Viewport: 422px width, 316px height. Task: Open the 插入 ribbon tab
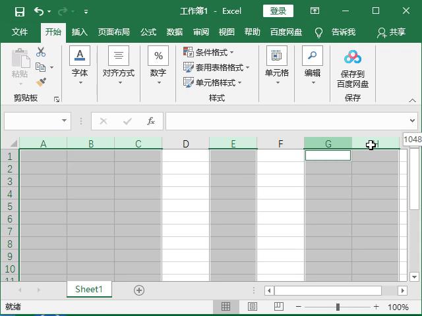tap(79, 32)
